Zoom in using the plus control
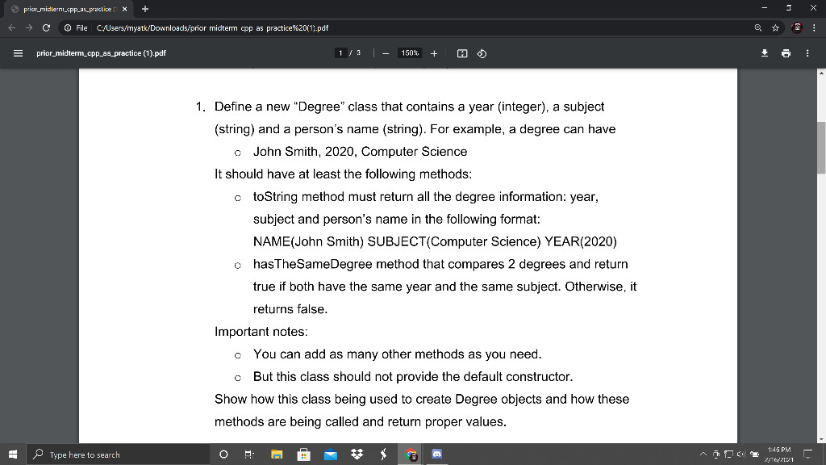Viewport: 826px width, 465px height. click(x=434, y=54)
